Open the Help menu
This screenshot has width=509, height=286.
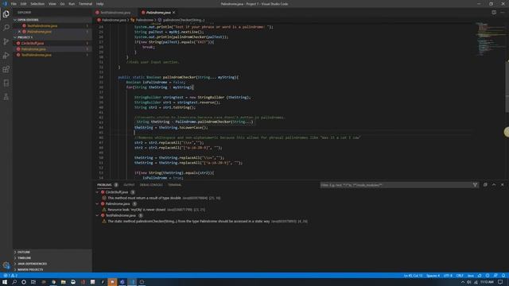pyautogui.click(x=99, y=4)
